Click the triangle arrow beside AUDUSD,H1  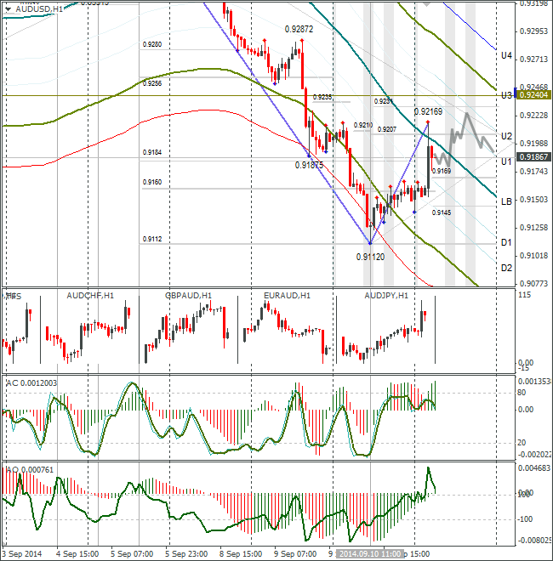pos(8,9)
